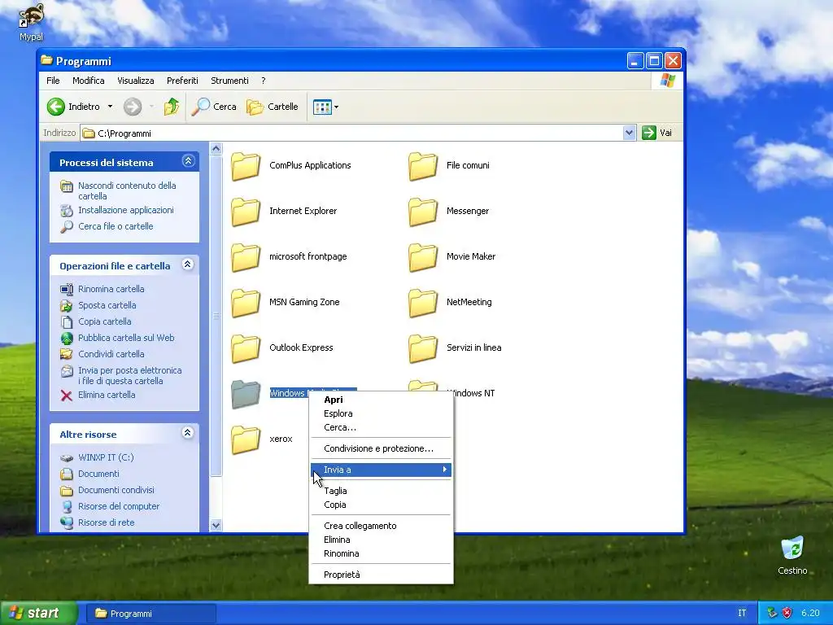Select the ComPlus Applications folder icon
This screenshot has height=625, width=833.
[x=246, y=166]
